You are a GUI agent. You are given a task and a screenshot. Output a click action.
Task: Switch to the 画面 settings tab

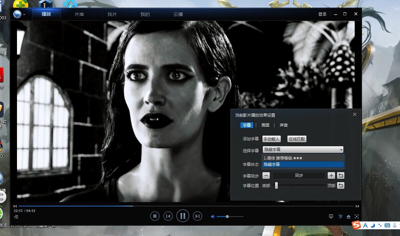(x=265, y=125)
